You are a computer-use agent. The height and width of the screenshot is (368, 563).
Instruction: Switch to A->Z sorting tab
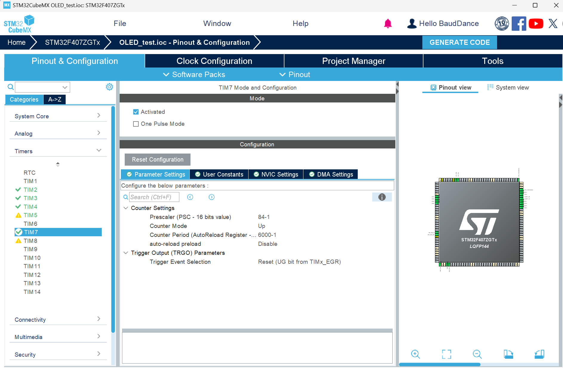click(x=55, y=99)
